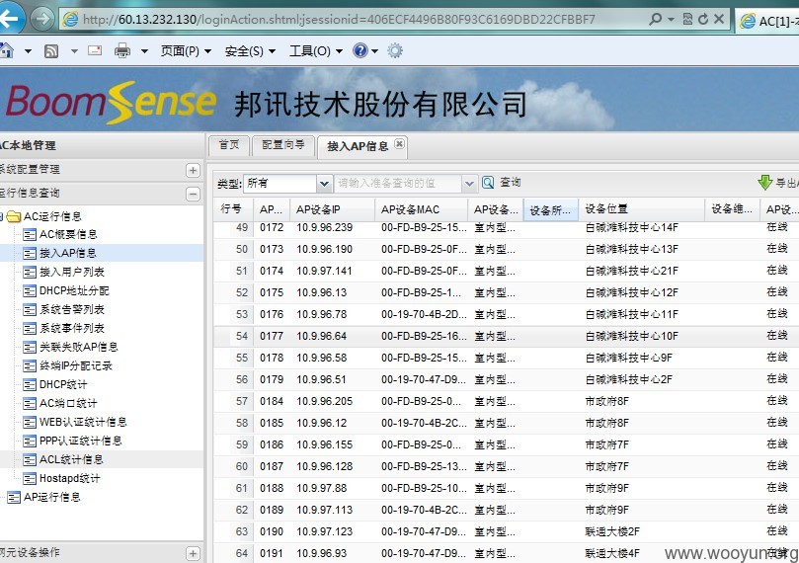Click the AC[1] browser tab
Viewport: 799px width, 563px height.
(767, 21)
